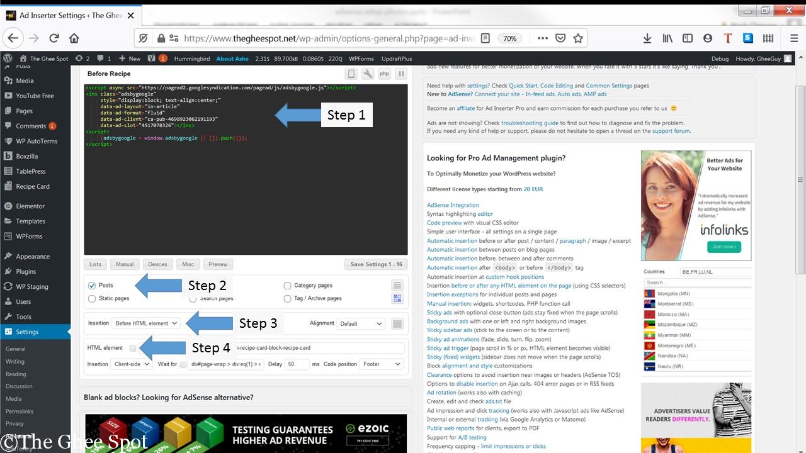Open the Firefox library icon
This screenshot has height=453, width=806.
[x=667, y=38]
